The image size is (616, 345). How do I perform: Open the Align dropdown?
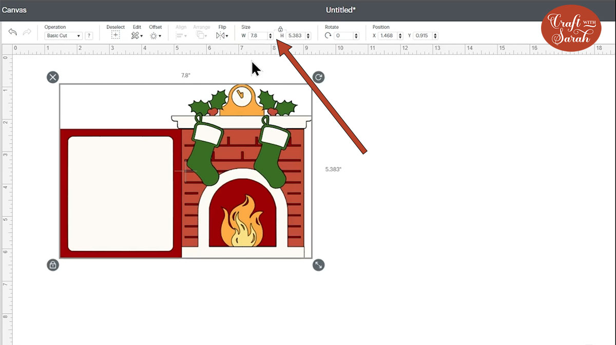[181, 35]
